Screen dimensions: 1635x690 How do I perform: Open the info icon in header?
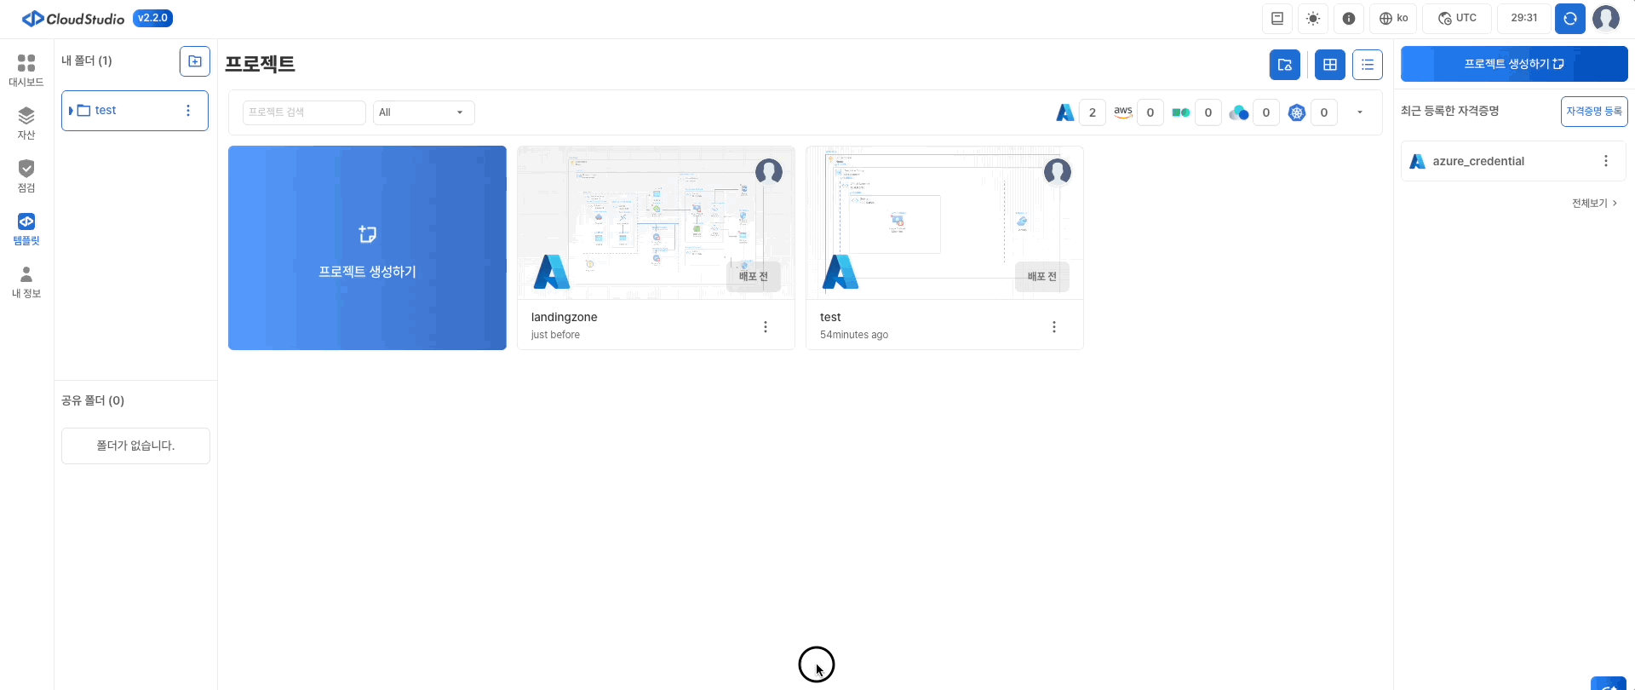pos(1349,18)
